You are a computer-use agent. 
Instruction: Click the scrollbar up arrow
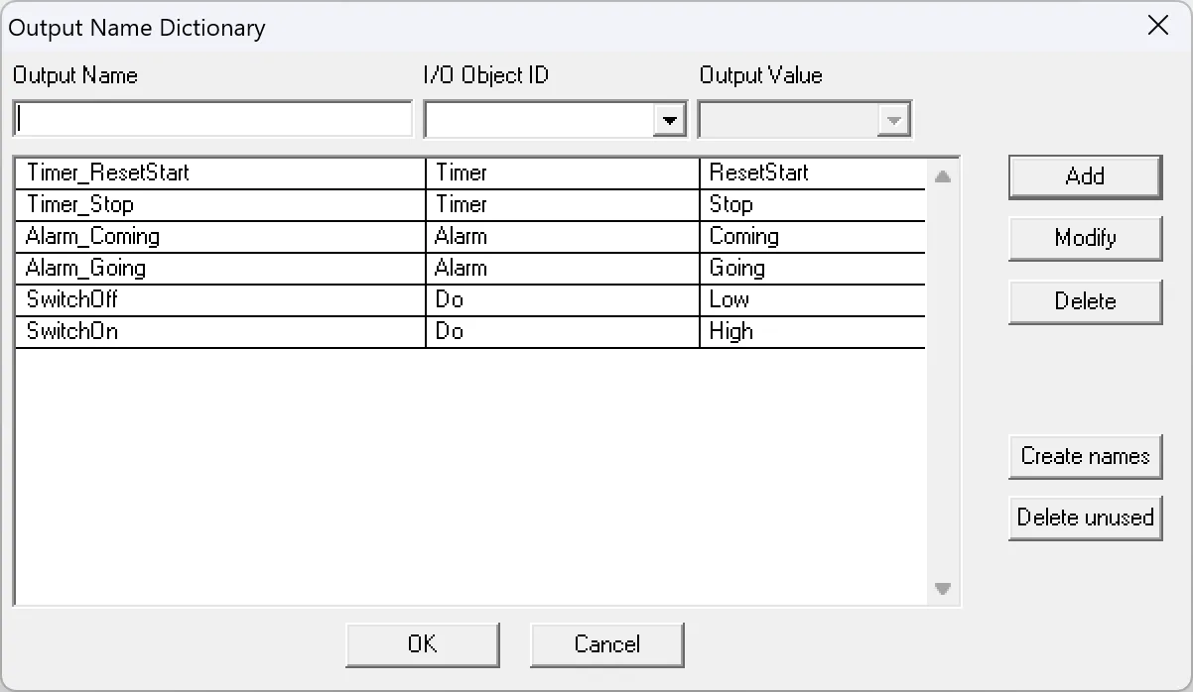coord(943,175)
